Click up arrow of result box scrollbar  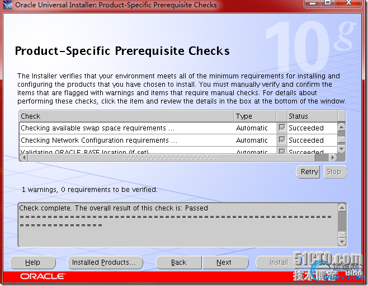coord(342,208)
